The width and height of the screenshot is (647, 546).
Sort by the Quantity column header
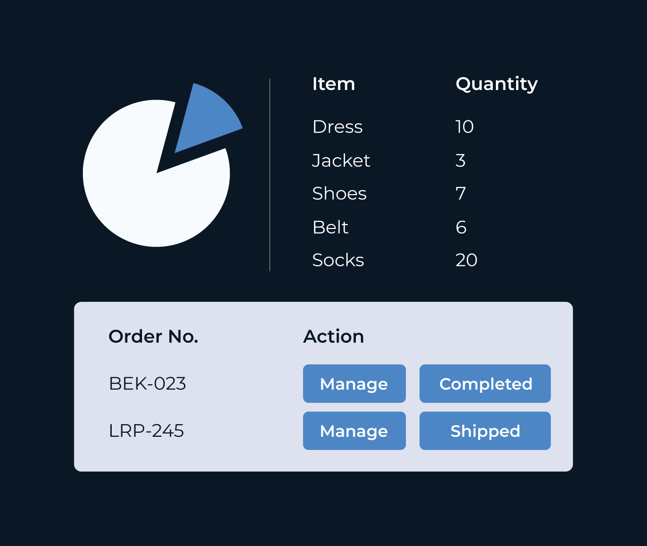click(x=496, y=84)
